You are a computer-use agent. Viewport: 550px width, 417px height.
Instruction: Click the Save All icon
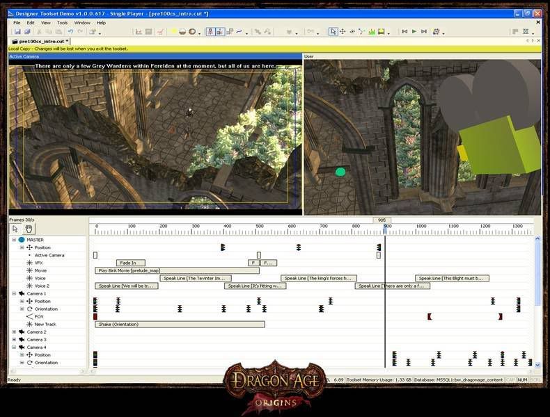pyautogui.click(x=27, y=32)
